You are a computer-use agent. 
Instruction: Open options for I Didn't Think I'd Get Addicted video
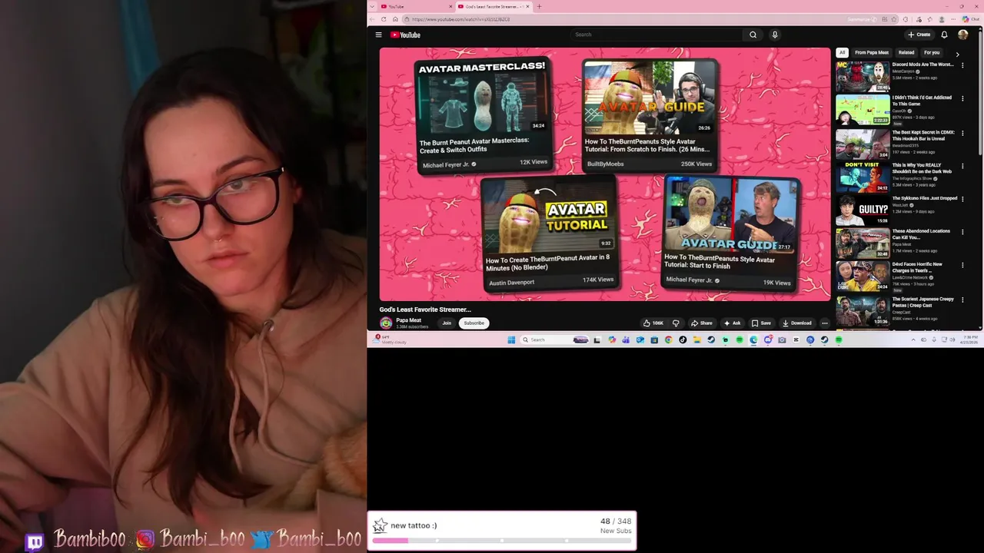coord(962,99)
